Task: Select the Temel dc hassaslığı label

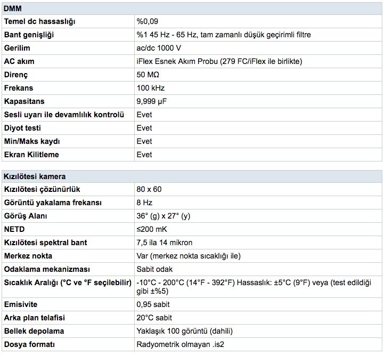Action: click(39, 22)
